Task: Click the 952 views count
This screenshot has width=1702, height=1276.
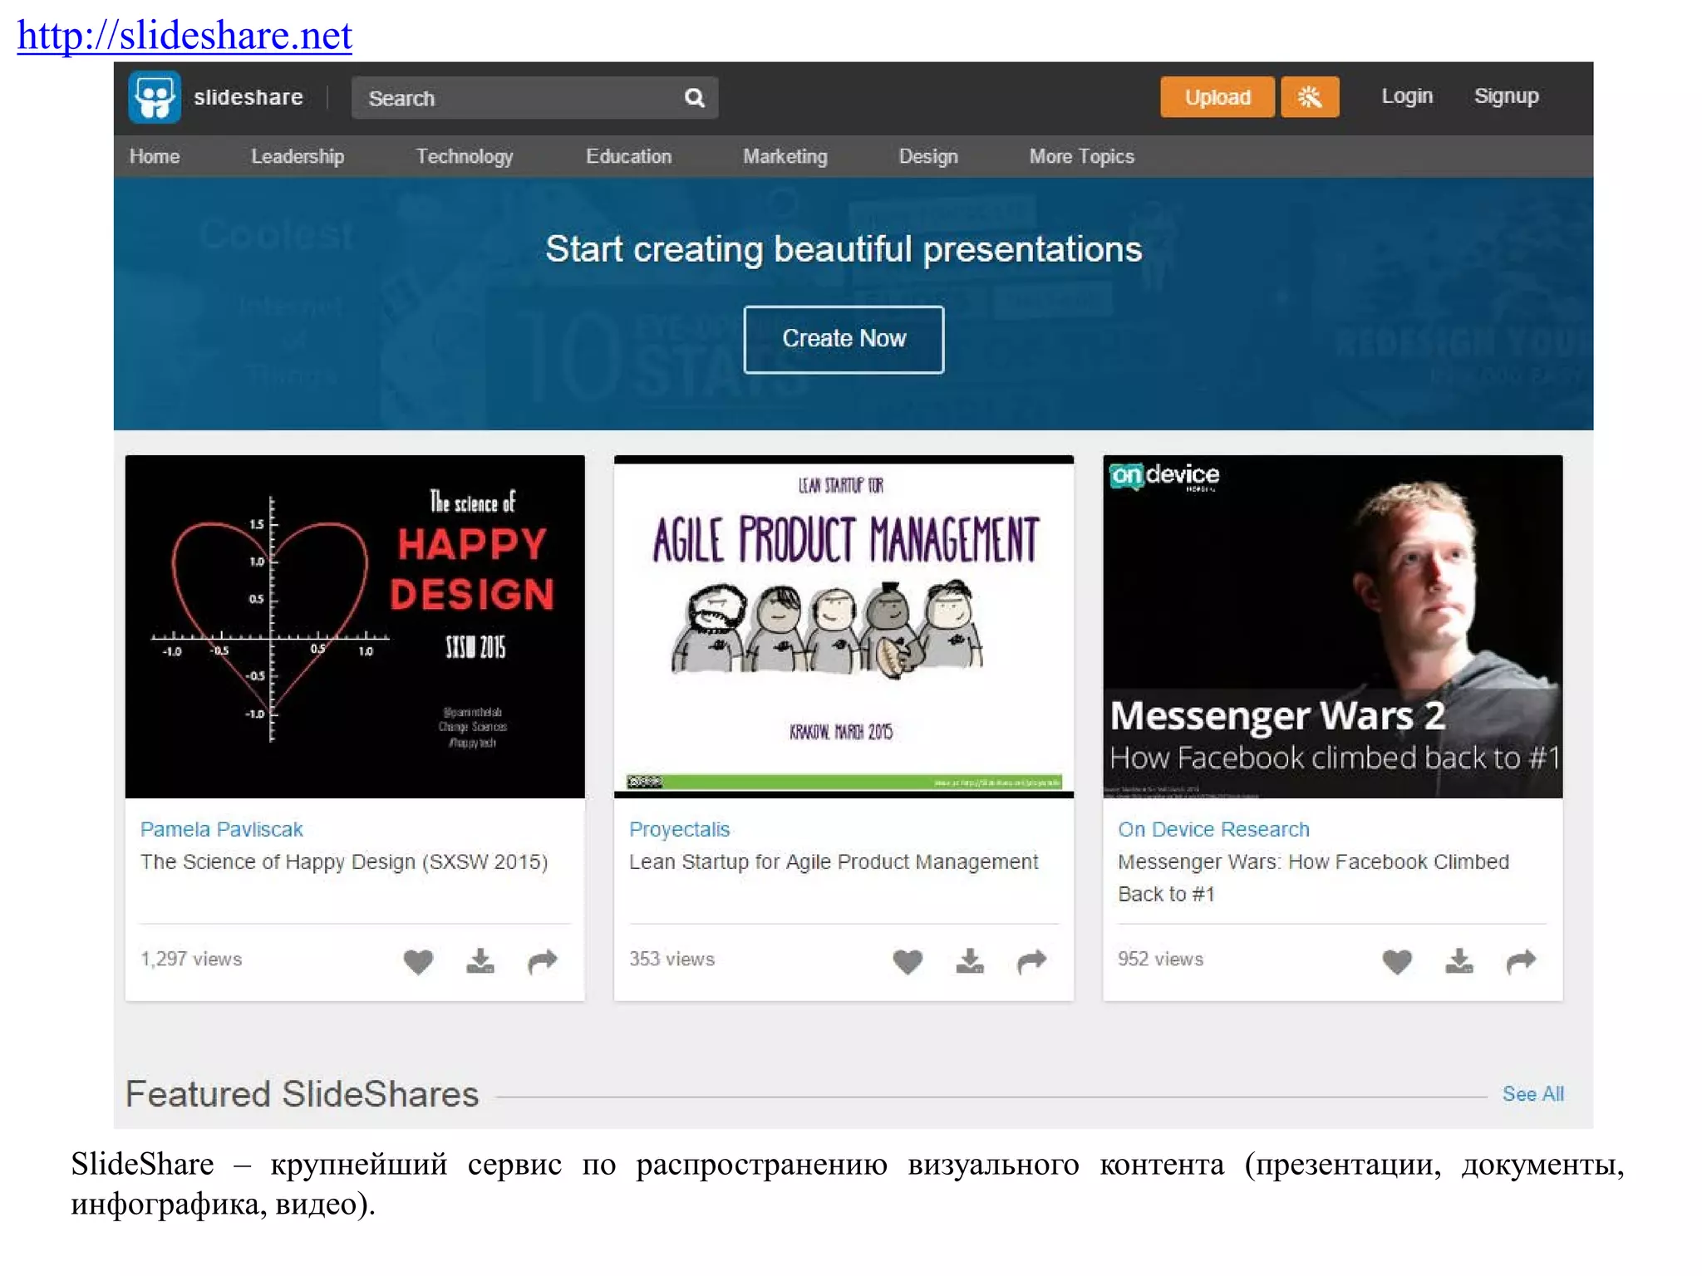Action: 1160,959
